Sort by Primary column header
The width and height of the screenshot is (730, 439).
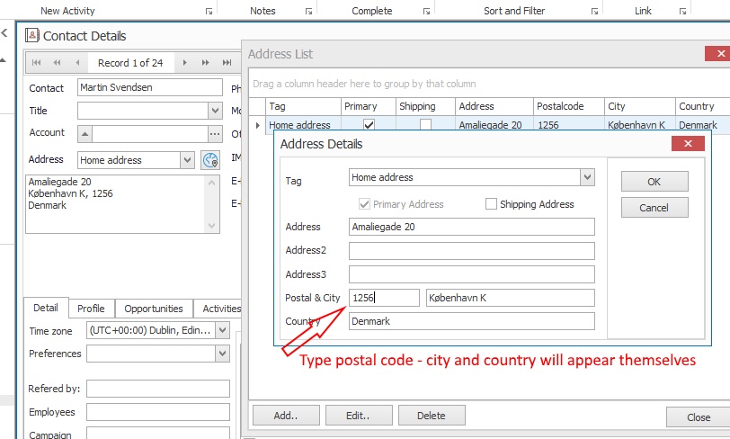pos(369,106)
